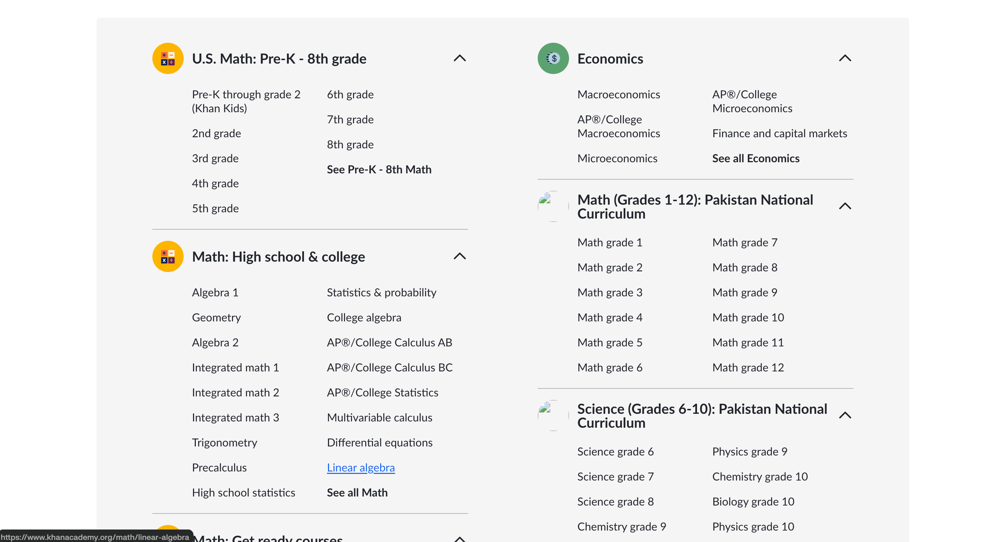The width and height of the screenshot is (985, 542).
Task: Select AP®/College Calculus BC course
Action: coord(389,368)
